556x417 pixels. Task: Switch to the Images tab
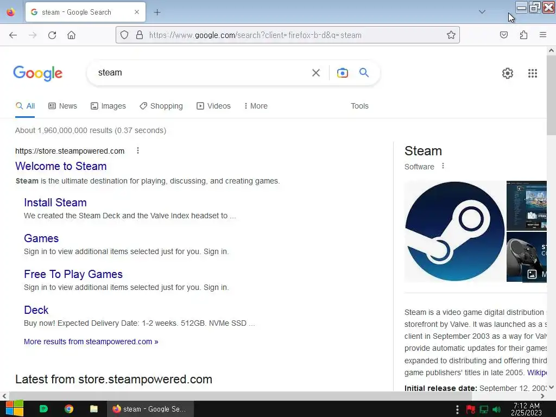pyautogui.click(x=108, y=106)
